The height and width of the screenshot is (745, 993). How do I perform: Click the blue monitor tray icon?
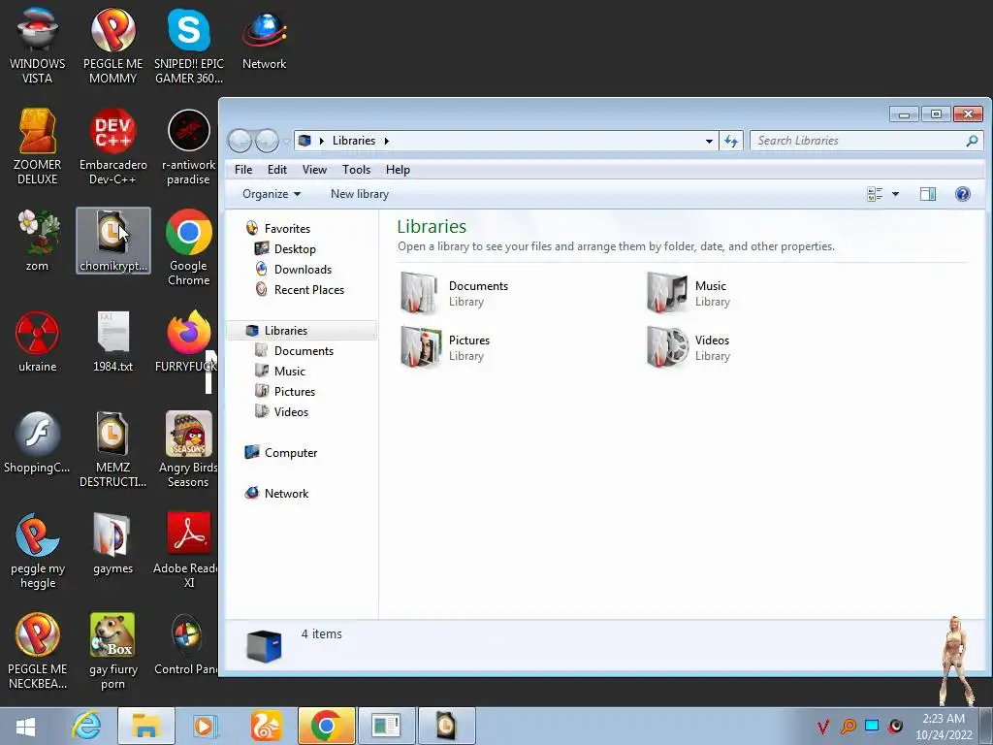(x=872, y=726)
